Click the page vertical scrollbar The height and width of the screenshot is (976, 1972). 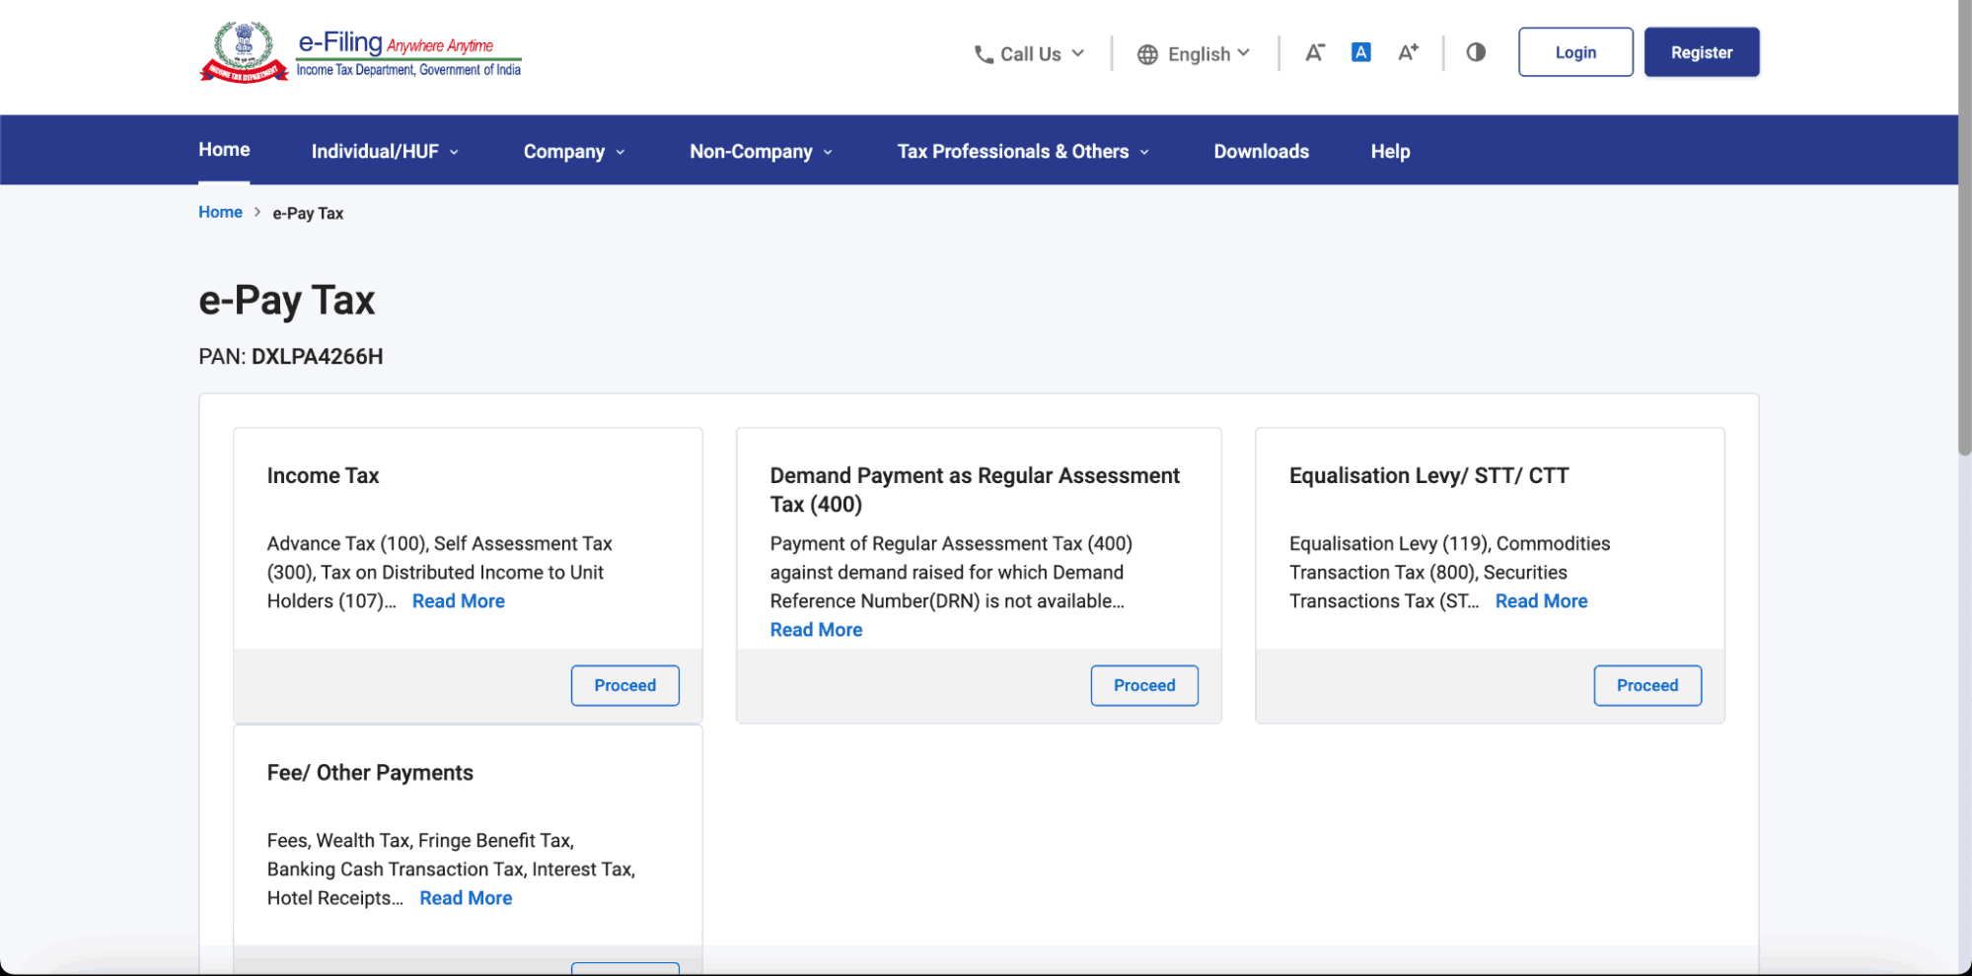(1964, 227)
